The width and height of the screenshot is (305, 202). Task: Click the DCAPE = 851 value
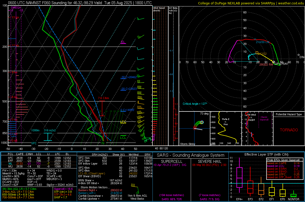tap(10, 182)
